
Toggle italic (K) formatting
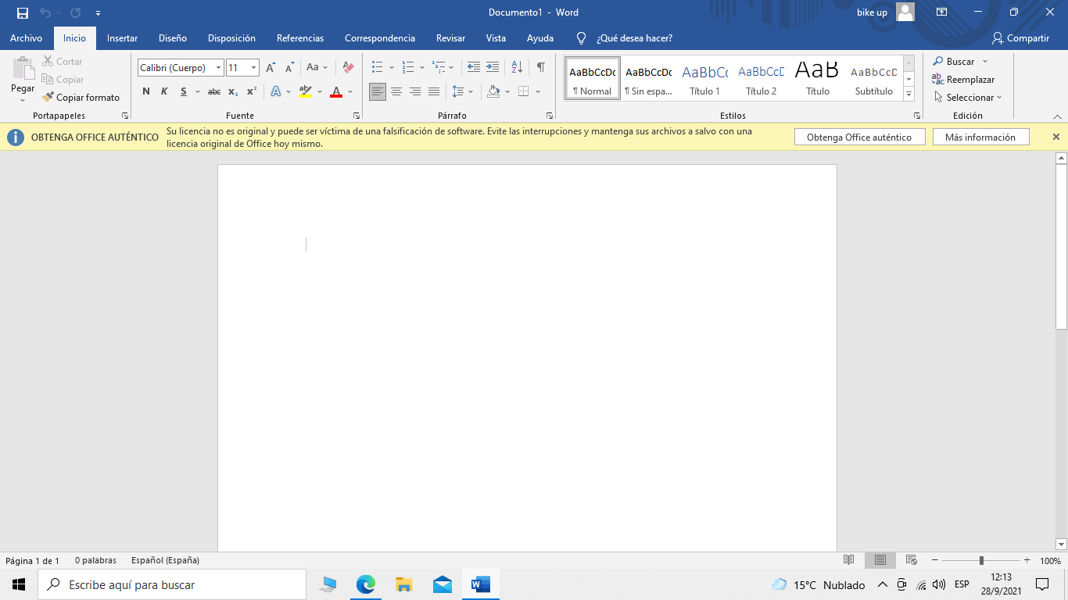(164, 91)
